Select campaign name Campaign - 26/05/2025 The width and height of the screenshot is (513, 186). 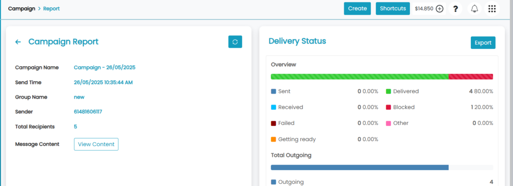(x=105, y=67)
